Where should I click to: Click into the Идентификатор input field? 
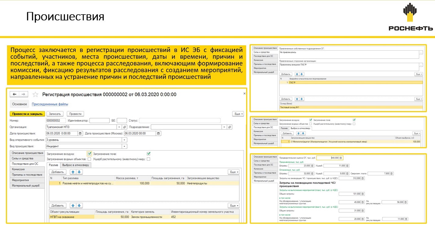coord(99,120)
